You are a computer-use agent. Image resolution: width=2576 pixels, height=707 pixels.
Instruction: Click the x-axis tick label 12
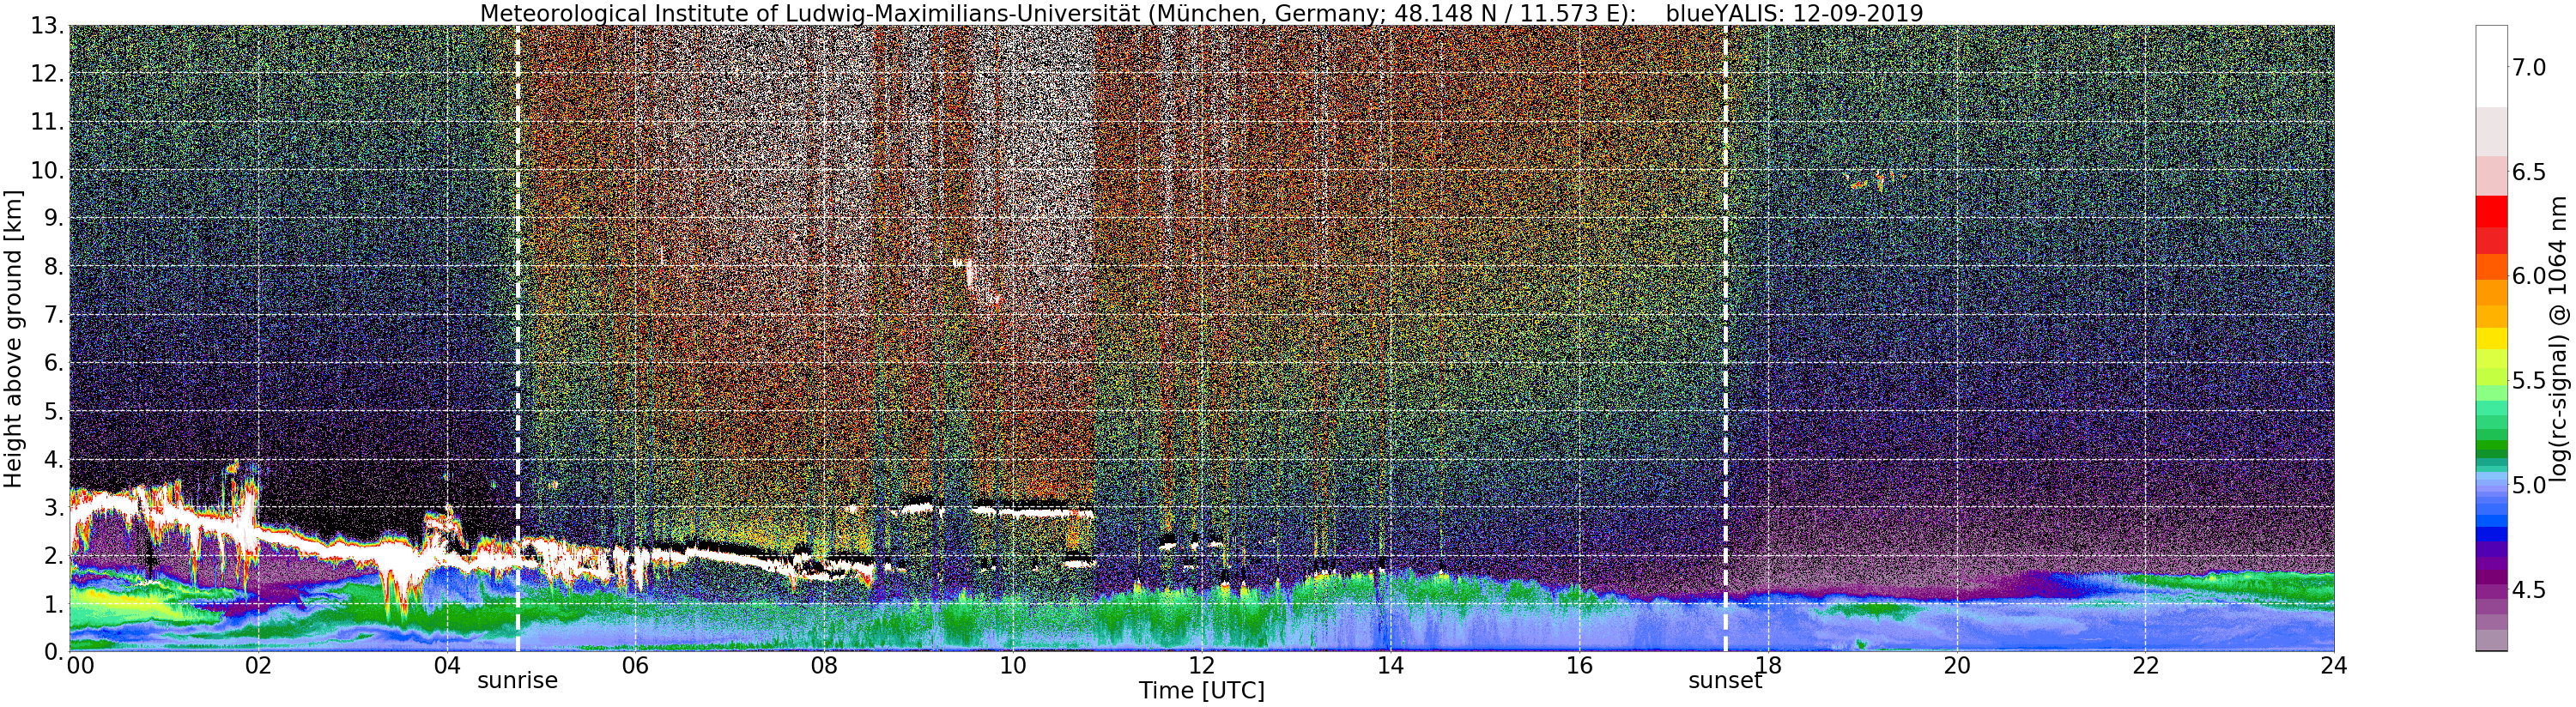point(1202,666)
